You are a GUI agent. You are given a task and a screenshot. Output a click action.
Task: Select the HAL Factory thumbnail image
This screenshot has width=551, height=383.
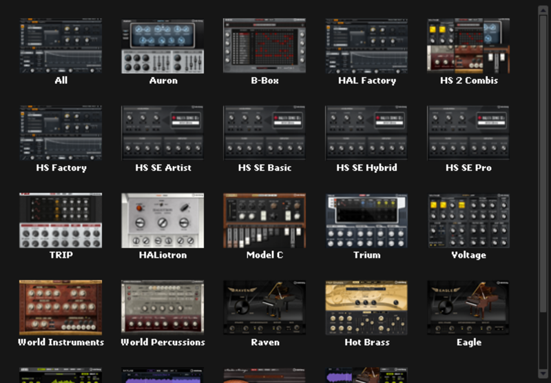click(x=366, y=46)
